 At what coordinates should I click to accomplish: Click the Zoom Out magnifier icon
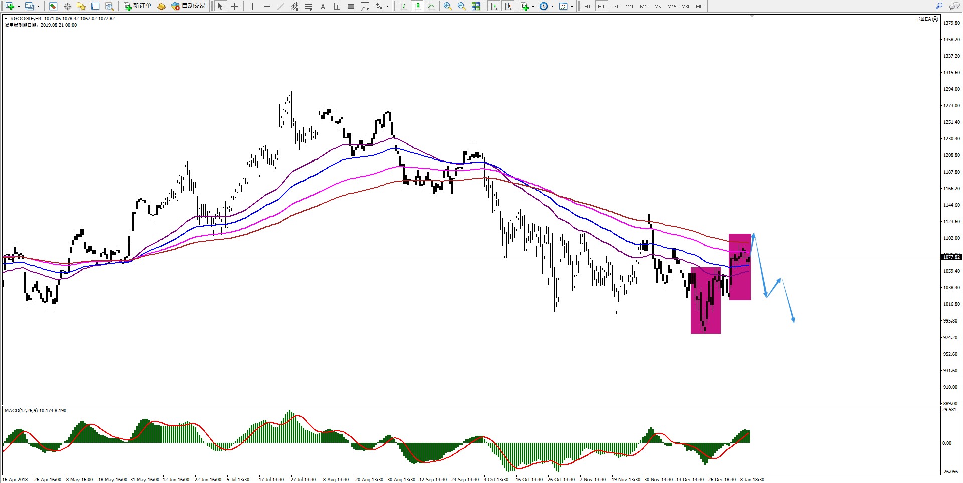click(x=462, y=6)
